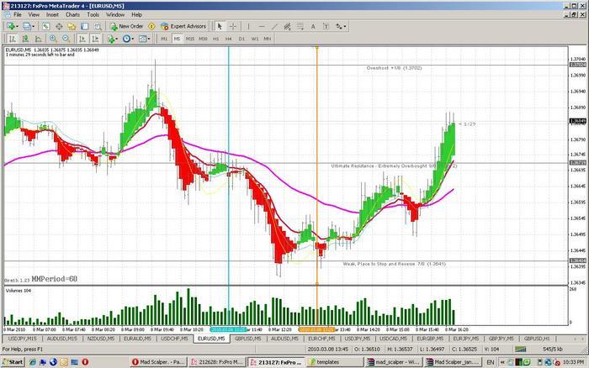
Task: Zoom out the chart with minus magnifier
Action: tap(66, 39)
